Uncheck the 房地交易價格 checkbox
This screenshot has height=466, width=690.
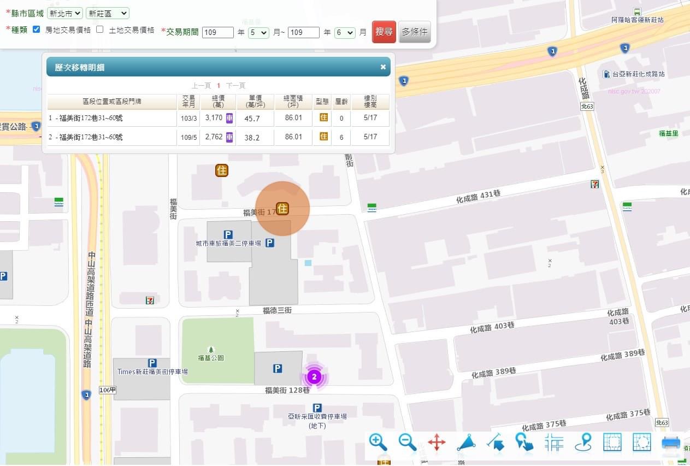click(x=37, y=29)
